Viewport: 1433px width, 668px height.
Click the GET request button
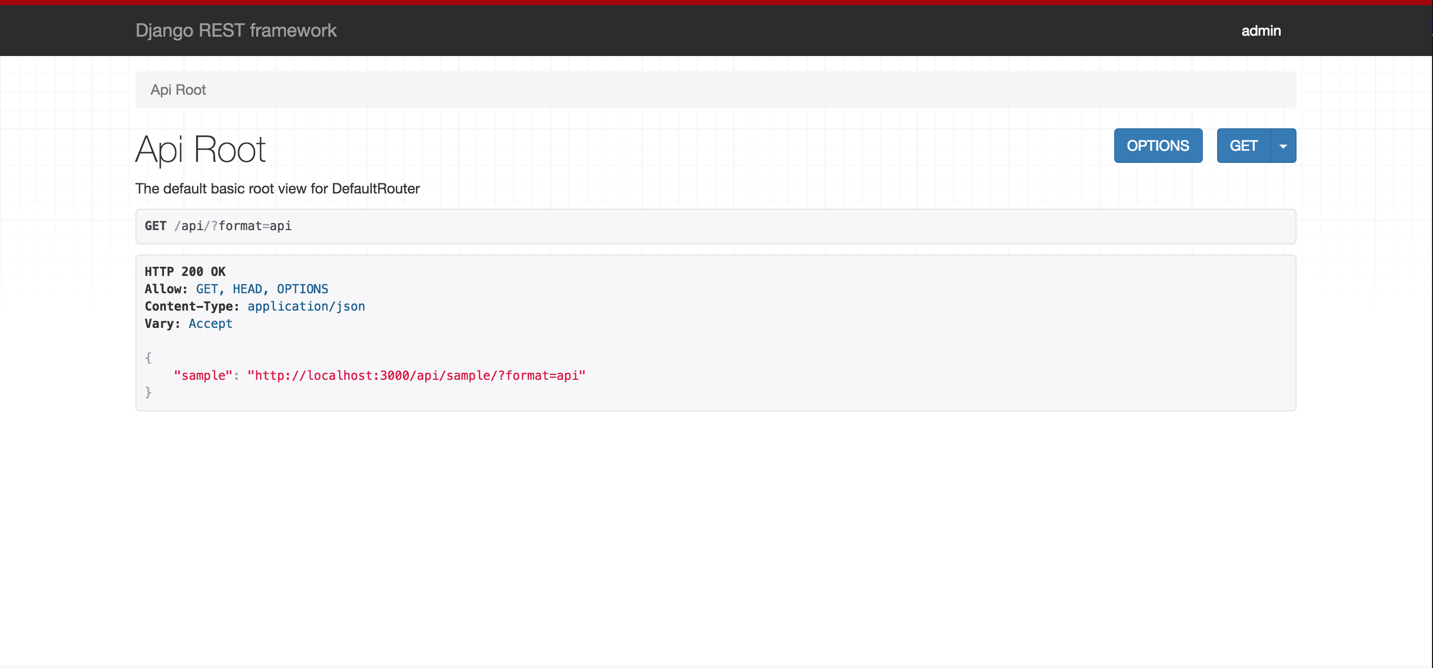(x=1243, y=146)
